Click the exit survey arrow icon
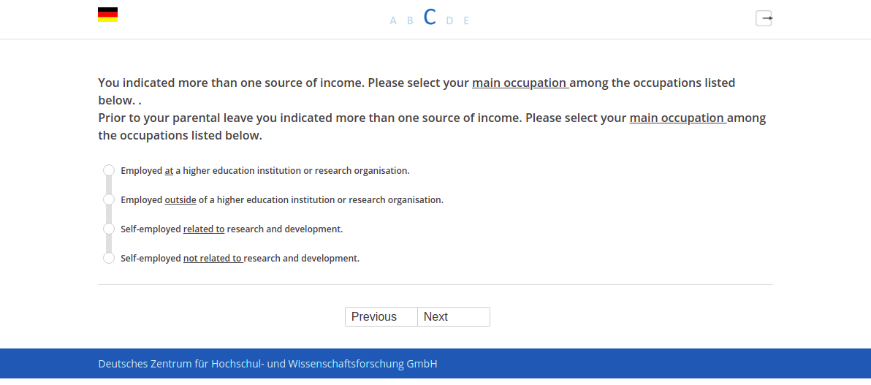 click(x=764, y=18)
